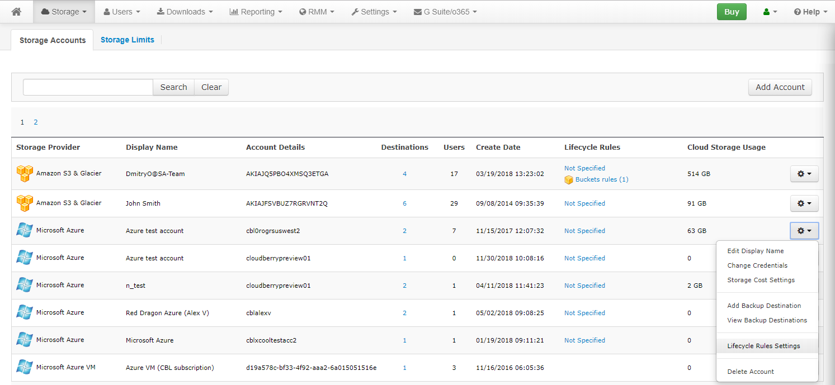Switch to the Storage Limits tab
Image resolution: width=835 pixels, height=385 pixels.
[x=128, y=40]
